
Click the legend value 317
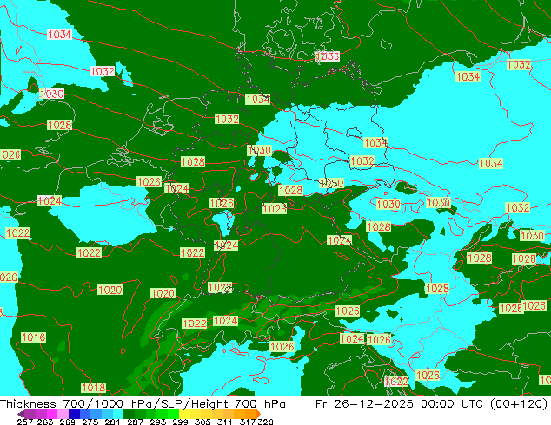pyautogui.click(x=248, y=422)
